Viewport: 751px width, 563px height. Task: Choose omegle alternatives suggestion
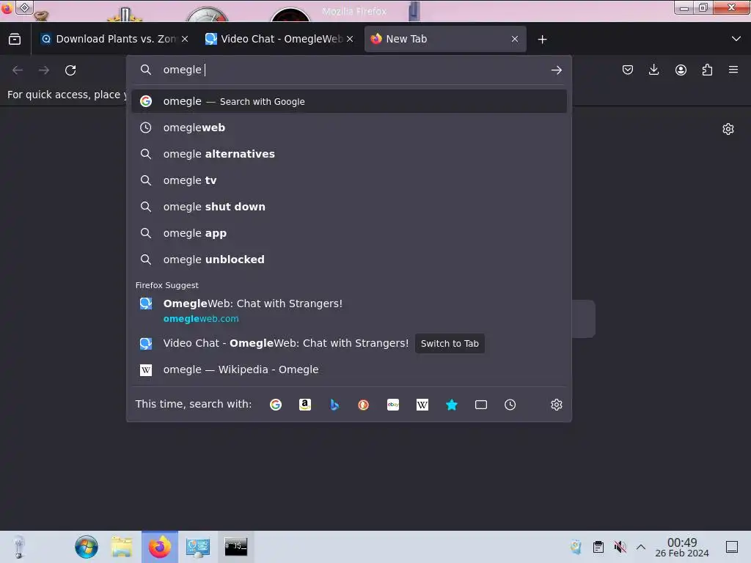pyautogui.click(x=348, y=154)
